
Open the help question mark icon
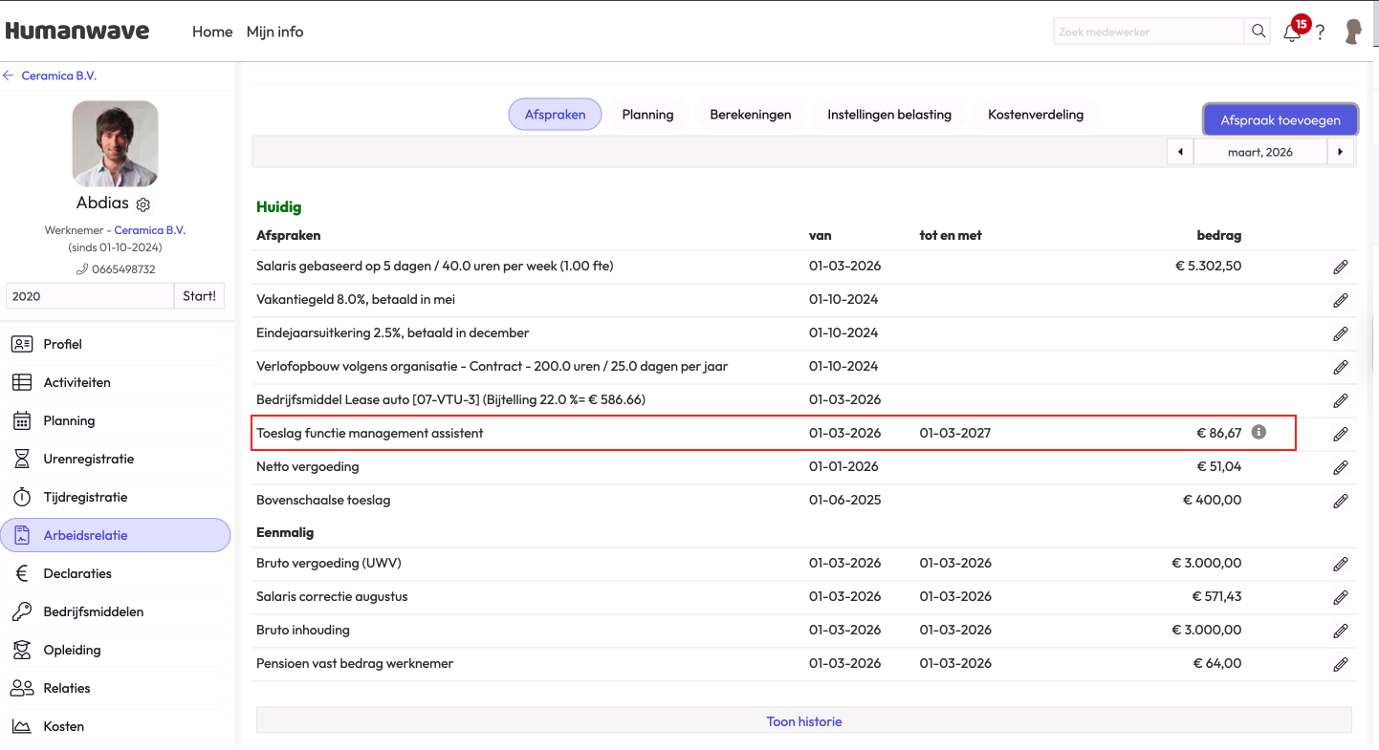[x=1320, y=32]
